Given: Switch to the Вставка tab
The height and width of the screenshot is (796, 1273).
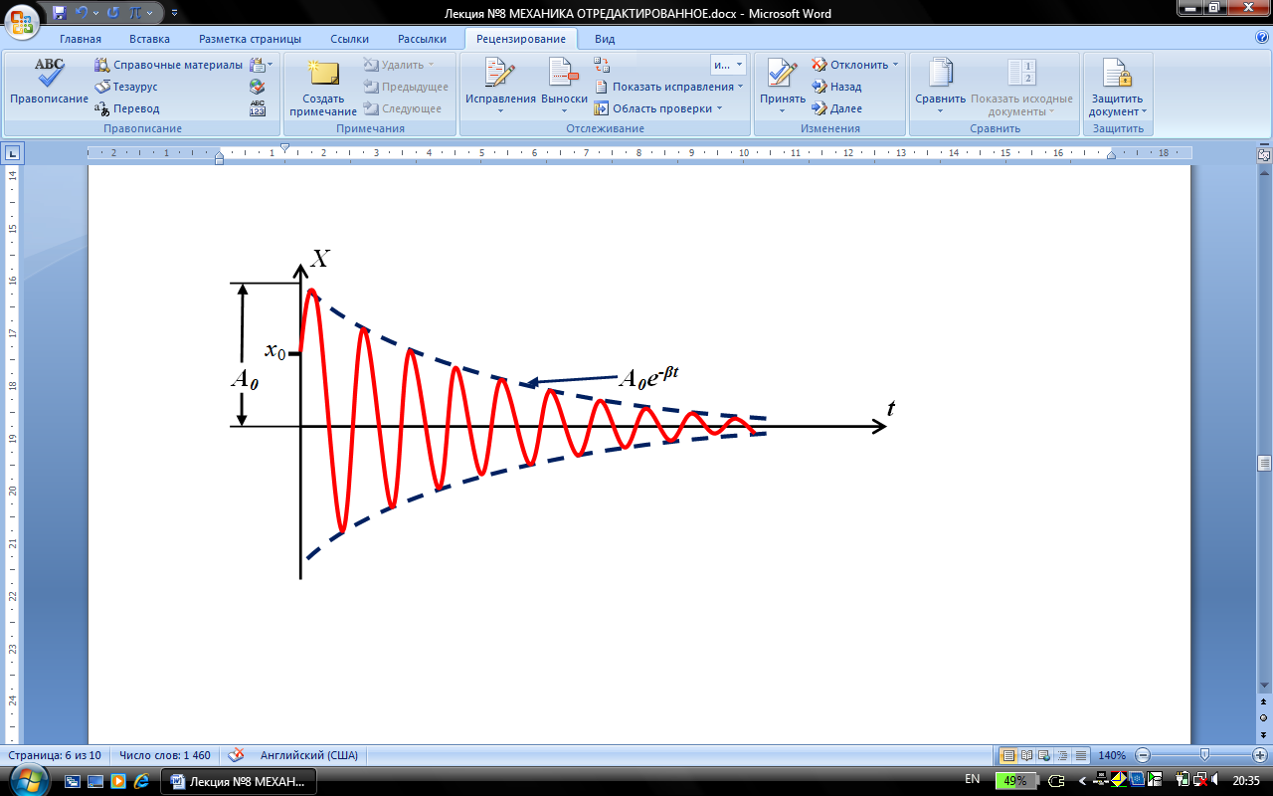Looking at the screenshot, I should coord(149,39).
